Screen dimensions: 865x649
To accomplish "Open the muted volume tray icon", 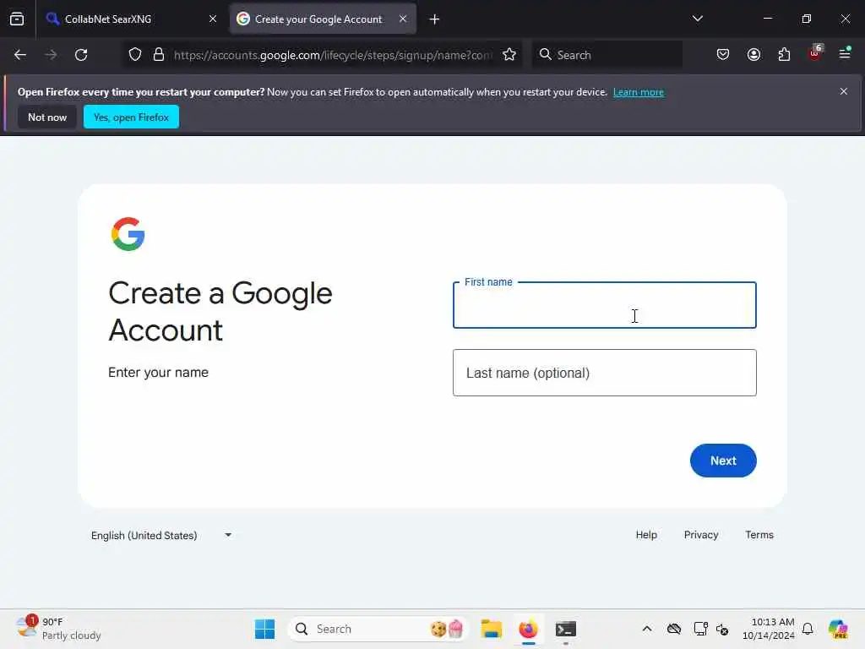I will click(722, 629).
